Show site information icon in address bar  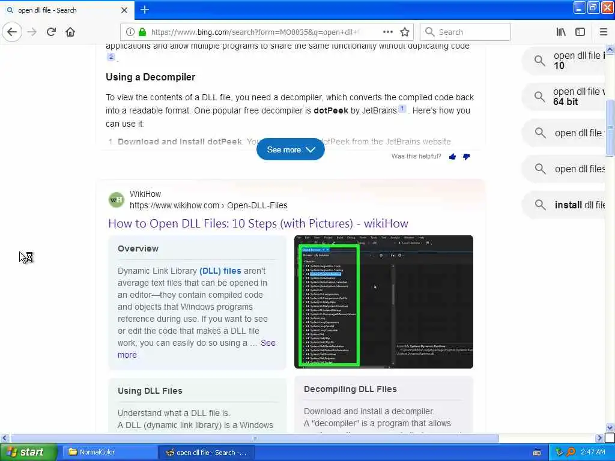(x=130, y=32)
